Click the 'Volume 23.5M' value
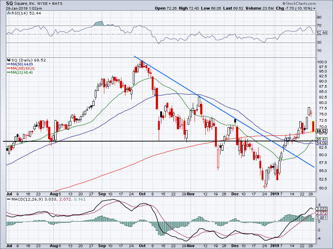 259,8
